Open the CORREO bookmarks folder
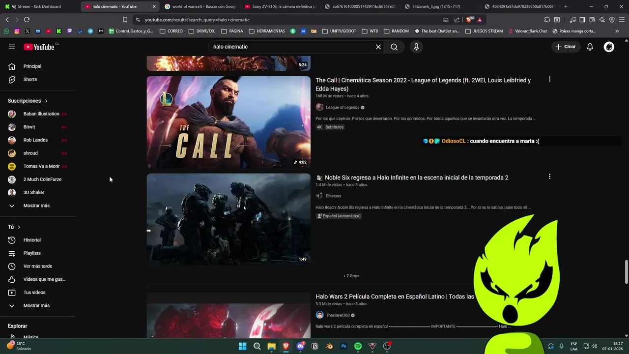Image resolution: width=629 pixels, height=354 pixels. tap(171, 31)
